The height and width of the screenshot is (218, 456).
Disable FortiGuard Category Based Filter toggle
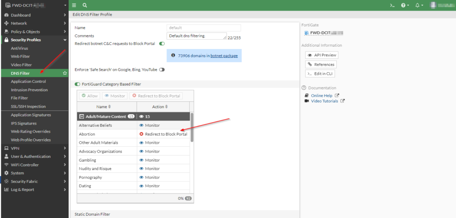(x=77, y=84)
